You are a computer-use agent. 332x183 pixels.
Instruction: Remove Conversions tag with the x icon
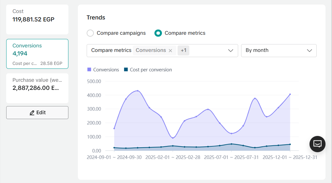pos(170,51)
